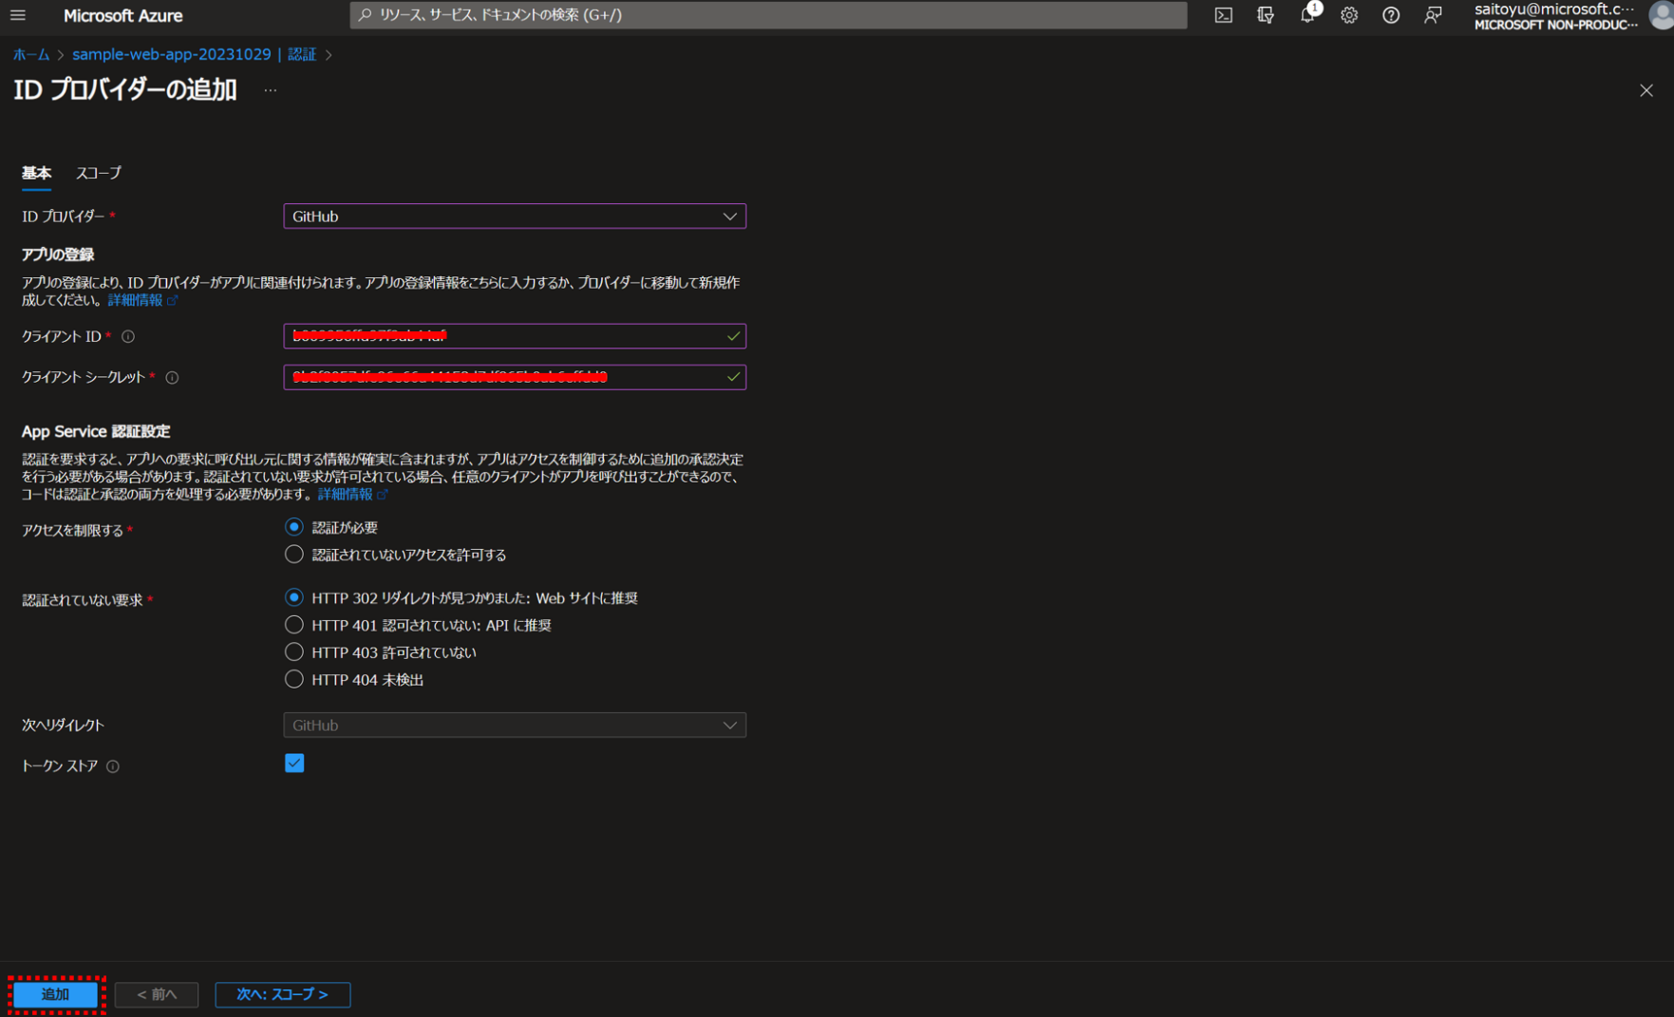Launch Cloud Shell from the top bar
Image resolution: width=1674 pixels, height=1017 pixels.
click(x=1223, y=15)
